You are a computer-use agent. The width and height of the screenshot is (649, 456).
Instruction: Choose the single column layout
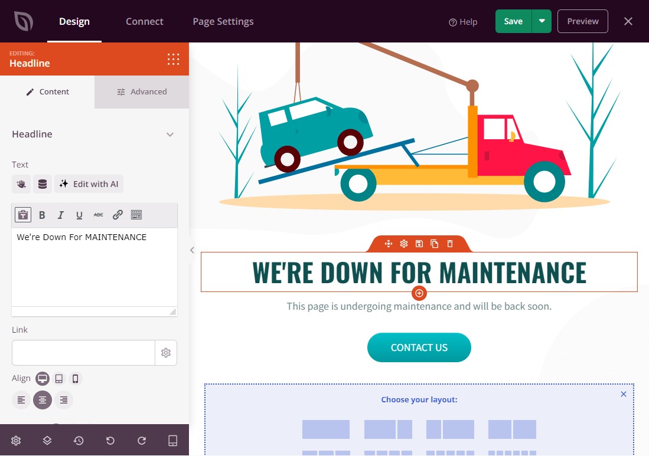point(326,429)
